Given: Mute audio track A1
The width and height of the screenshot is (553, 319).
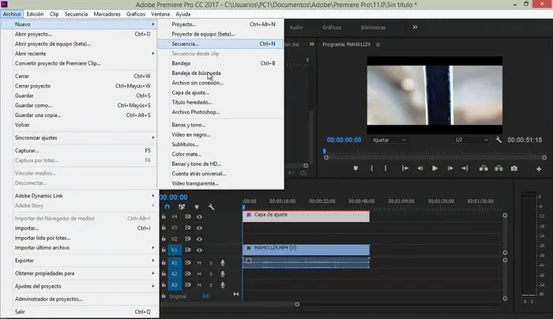Looking at the screenshot, I should tap(199, 262).
